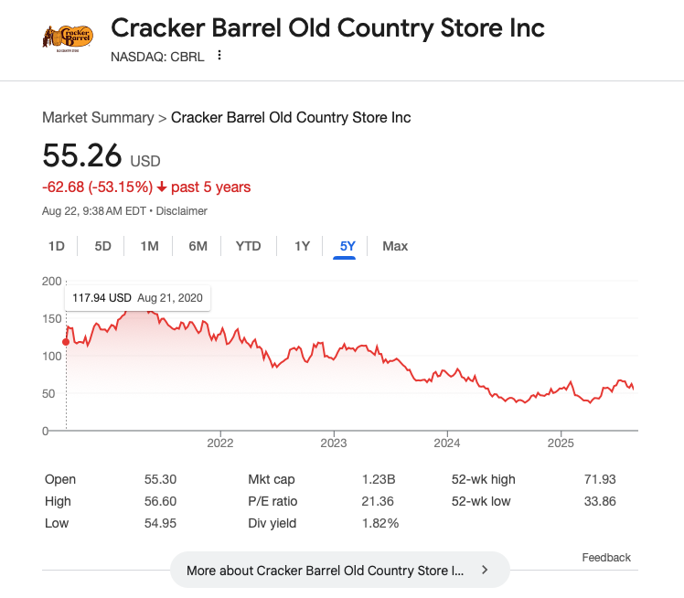Screen dimensions: 684x598
Task: Select the 5Y chart range tab
Action: (347, 246)
